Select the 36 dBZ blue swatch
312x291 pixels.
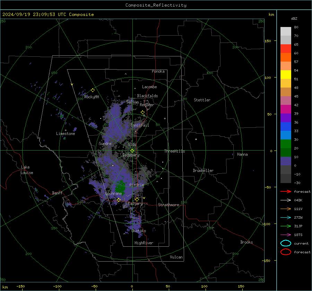tap(286, 127)
